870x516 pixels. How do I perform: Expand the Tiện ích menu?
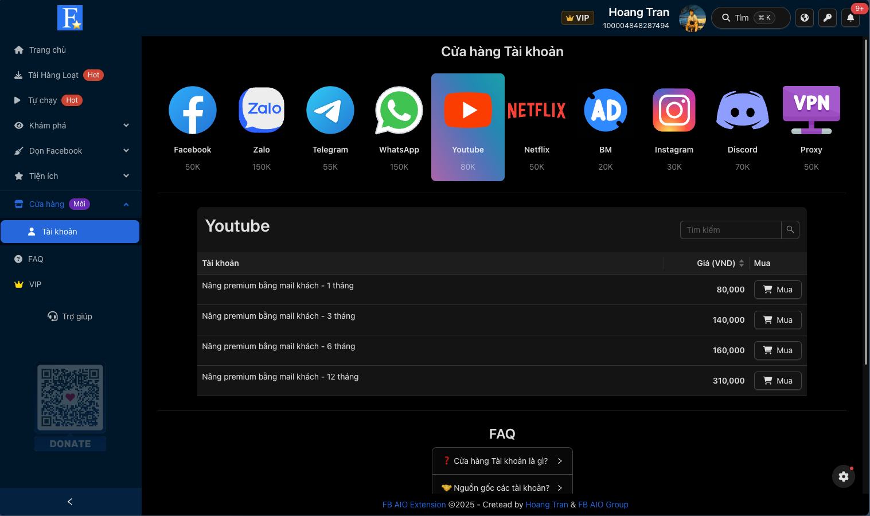pos(71,176)
